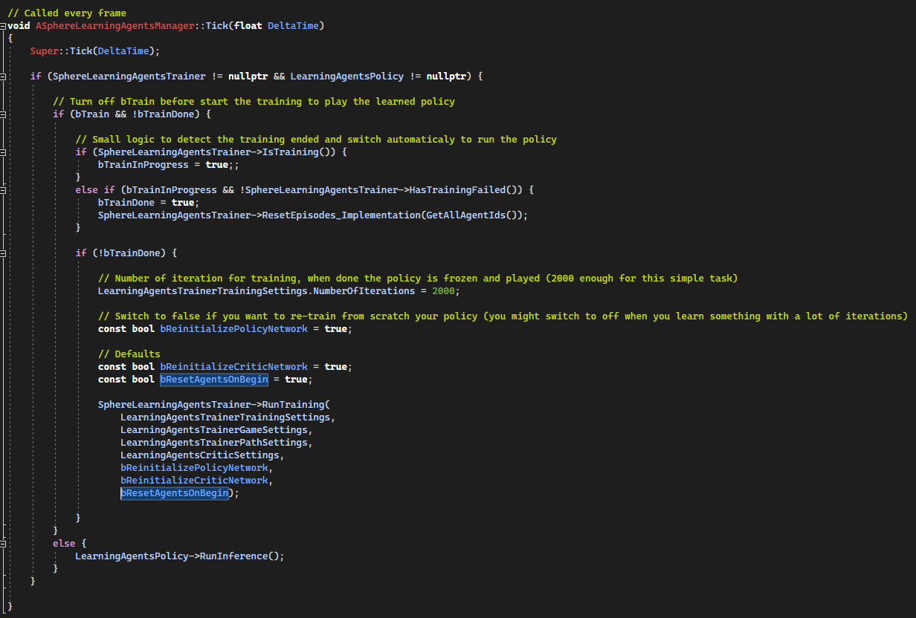The image size is (916, 618).
Task: Click the 'void' return type keyword
Action: [x=19, y=26]
